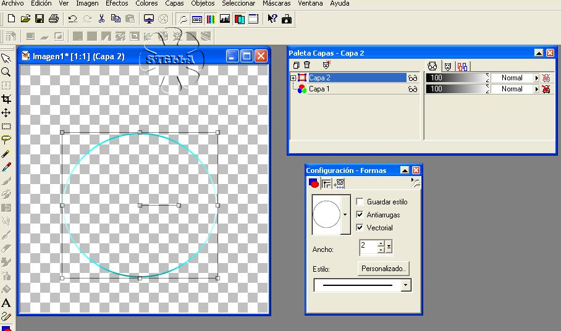
Task: Click the Personalizado.. style button
Action: (384, 269)
